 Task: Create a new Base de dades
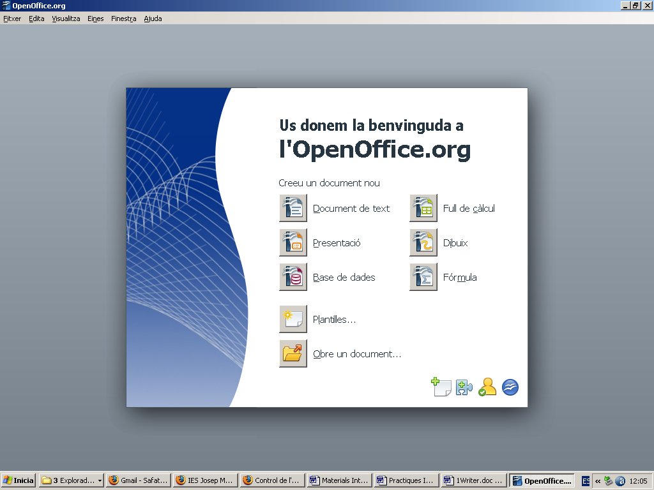pyautogui.click(x=293, y=277)
